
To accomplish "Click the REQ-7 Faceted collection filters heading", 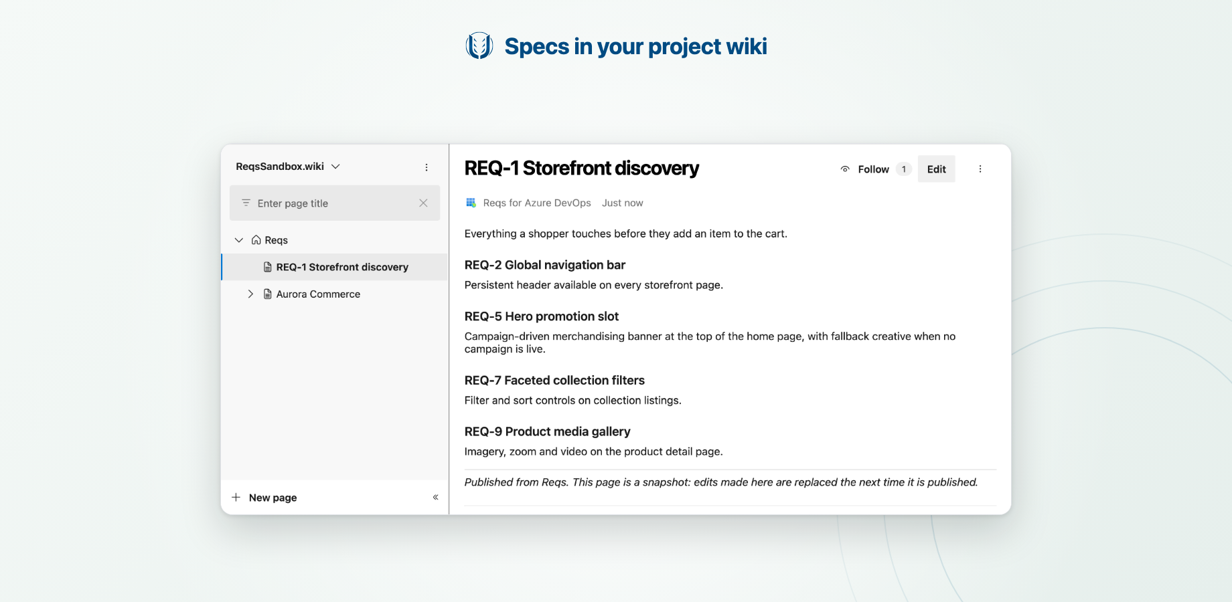I will point(554,381).
